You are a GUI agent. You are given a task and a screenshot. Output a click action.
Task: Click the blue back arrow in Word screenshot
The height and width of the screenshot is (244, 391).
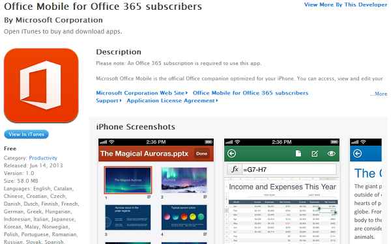pos(357,154)
